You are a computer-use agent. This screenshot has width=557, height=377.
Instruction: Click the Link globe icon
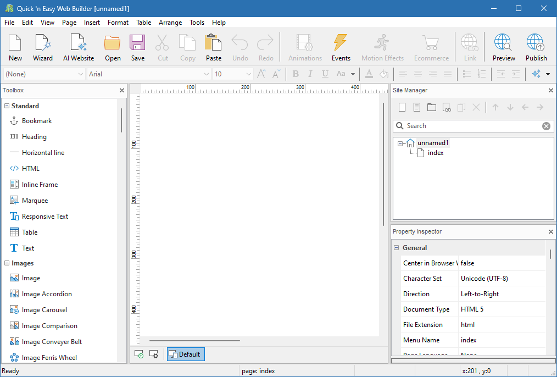coord(470,48)
